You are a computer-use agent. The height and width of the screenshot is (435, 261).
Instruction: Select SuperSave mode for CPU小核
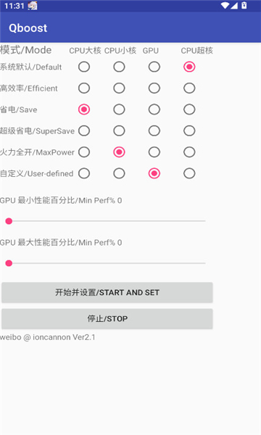(119, 130)
